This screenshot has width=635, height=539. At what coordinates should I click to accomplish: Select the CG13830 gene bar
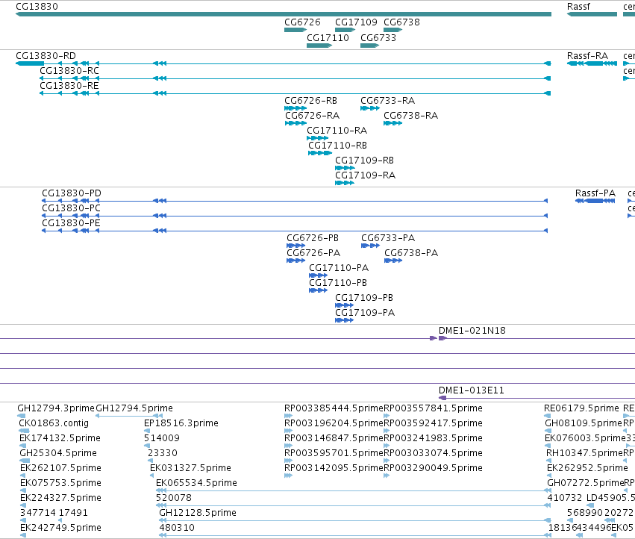284,14
